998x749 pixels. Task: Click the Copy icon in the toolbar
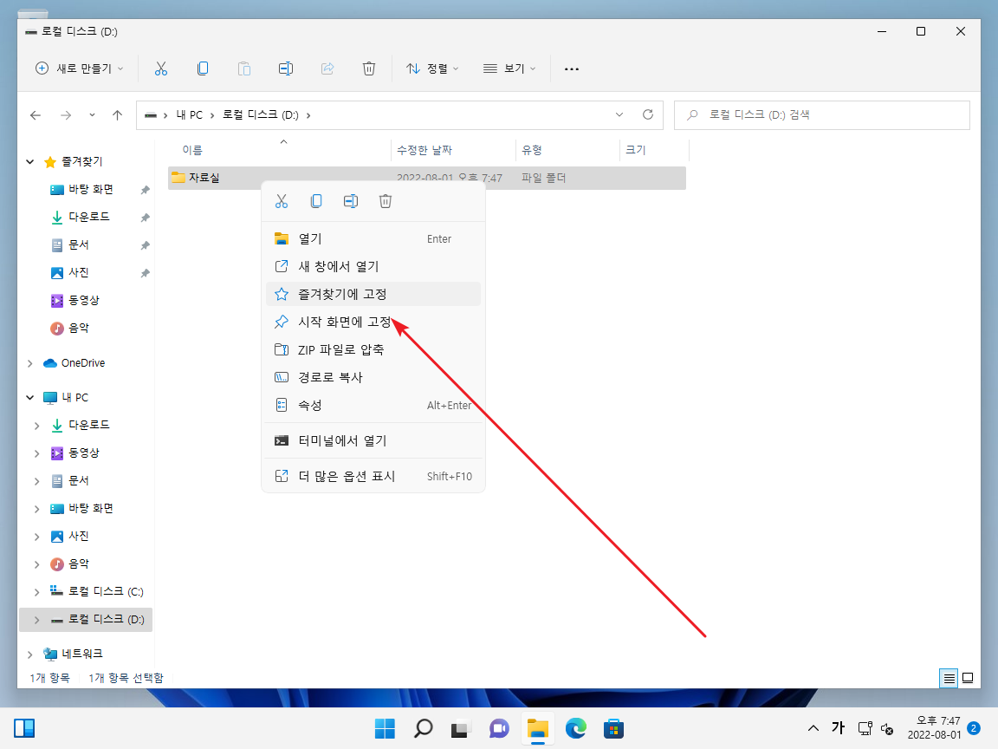point(203,68)
